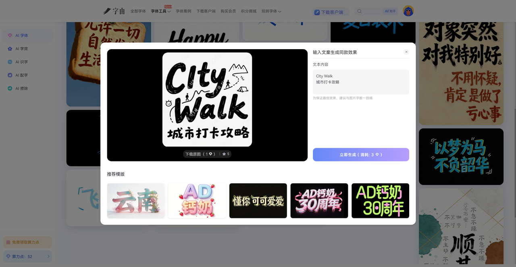
Task: Expand the 算力点: 52 panel arrow
Action: click(x=48, y=257)
